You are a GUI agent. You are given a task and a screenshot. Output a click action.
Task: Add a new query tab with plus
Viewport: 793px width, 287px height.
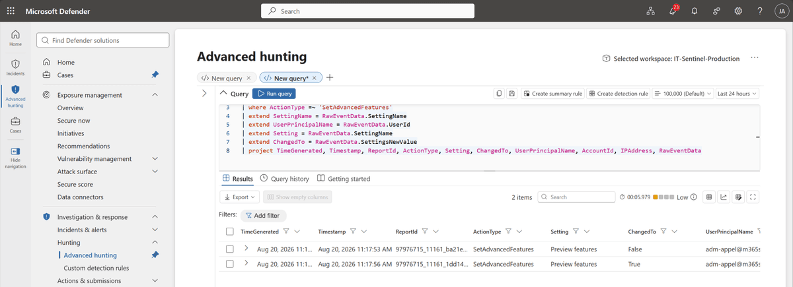[330, 77]
